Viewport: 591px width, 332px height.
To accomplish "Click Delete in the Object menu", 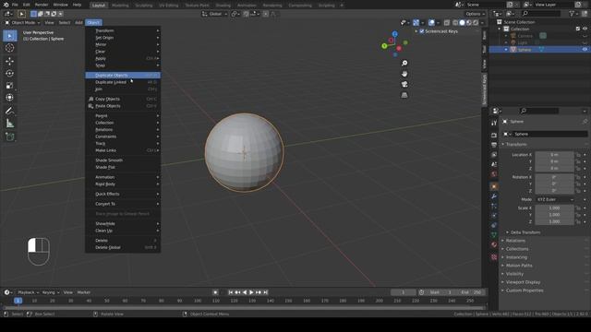I will click(x=123, y=240).
